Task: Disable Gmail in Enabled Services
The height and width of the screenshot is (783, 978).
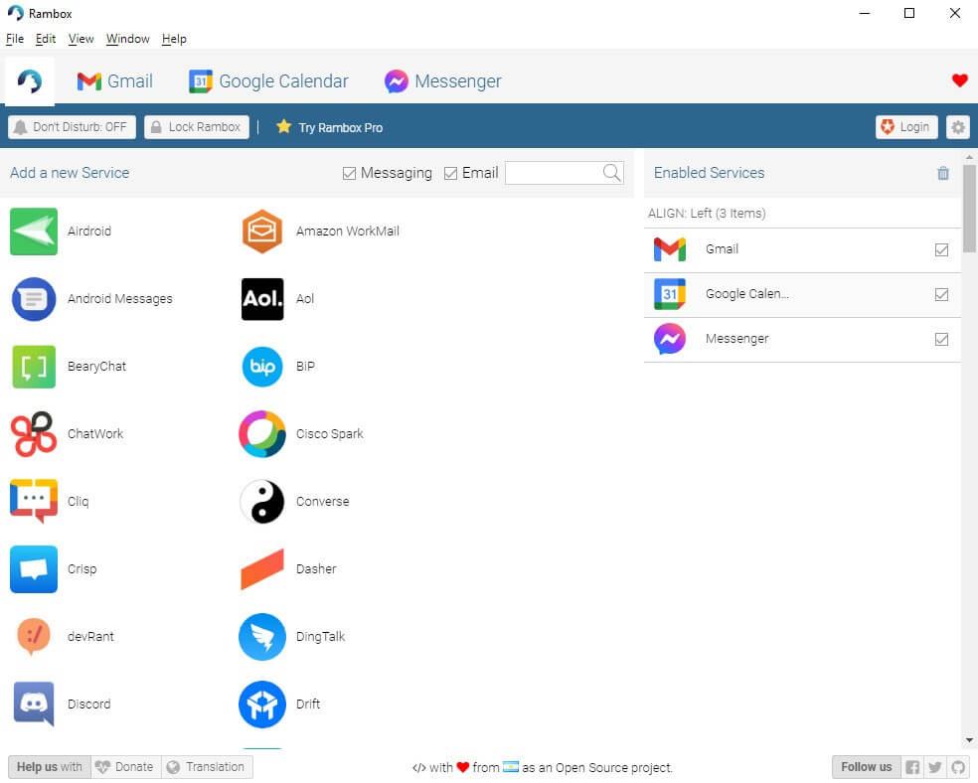Action: (941, 250)
